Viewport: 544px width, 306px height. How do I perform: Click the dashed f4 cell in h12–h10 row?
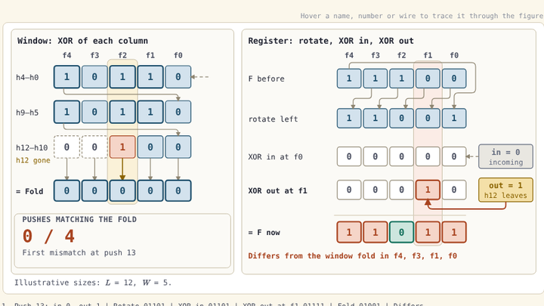coord(66,147)
